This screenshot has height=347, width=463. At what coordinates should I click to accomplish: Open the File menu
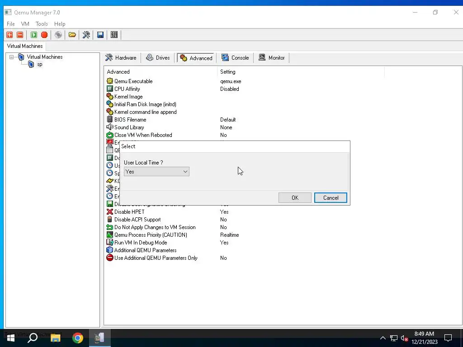click(x=11, y=24)
